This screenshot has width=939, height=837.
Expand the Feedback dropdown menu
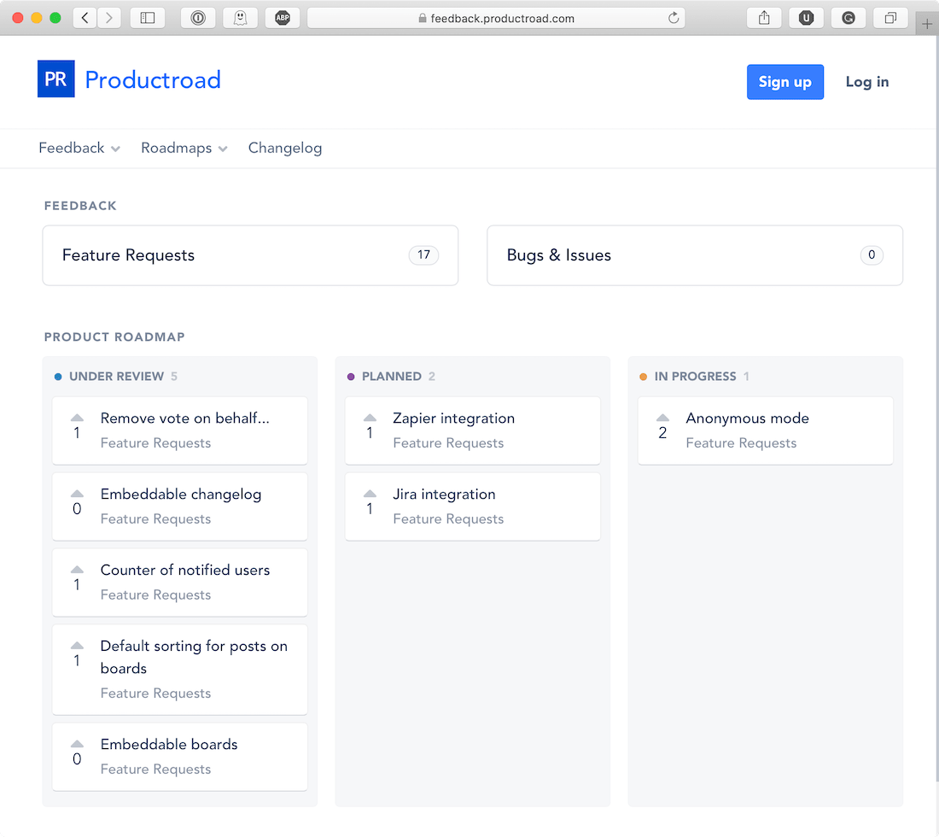79,148
